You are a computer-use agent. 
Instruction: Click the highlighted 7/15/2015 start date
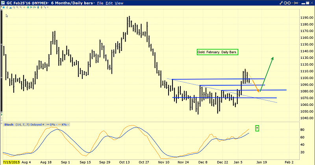click(11, 162)
